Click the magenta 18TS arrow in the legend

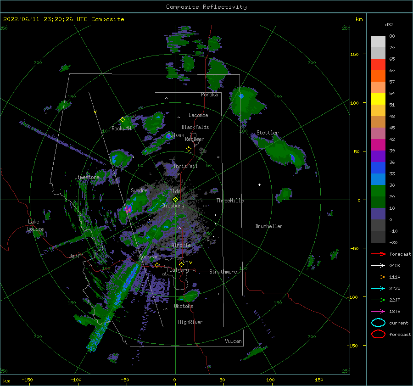(378, 312)
